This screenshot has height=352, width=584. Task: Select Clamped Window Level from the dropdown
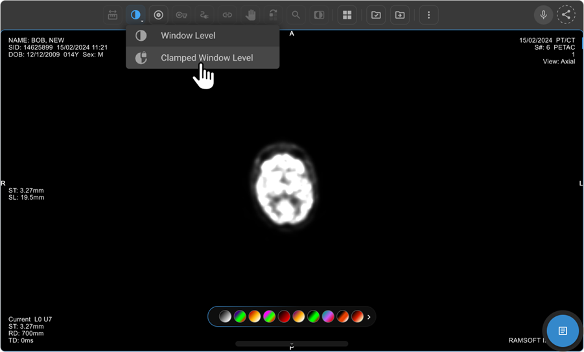(x=206, y=58)
